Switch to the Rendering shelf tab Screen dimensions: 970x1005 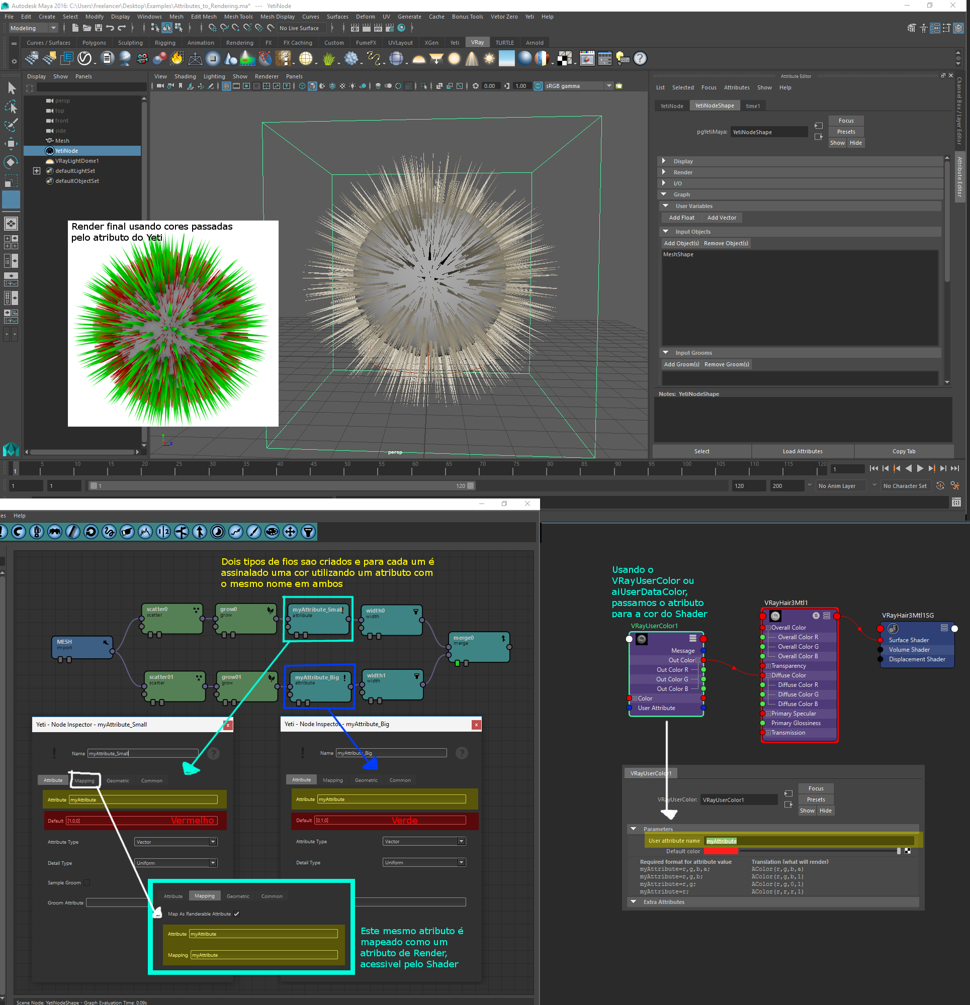pyautogui.click(x=239, y=43)
